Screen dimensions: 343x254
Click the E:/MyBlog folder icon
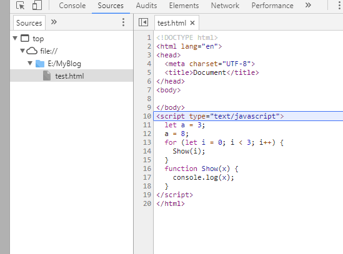click(40, 64)
